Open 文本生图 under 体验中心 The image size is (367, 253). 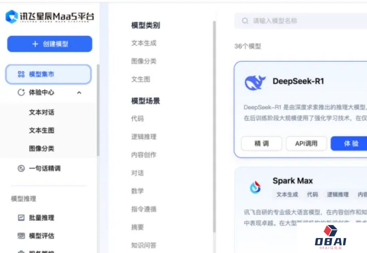coord(41,130)
